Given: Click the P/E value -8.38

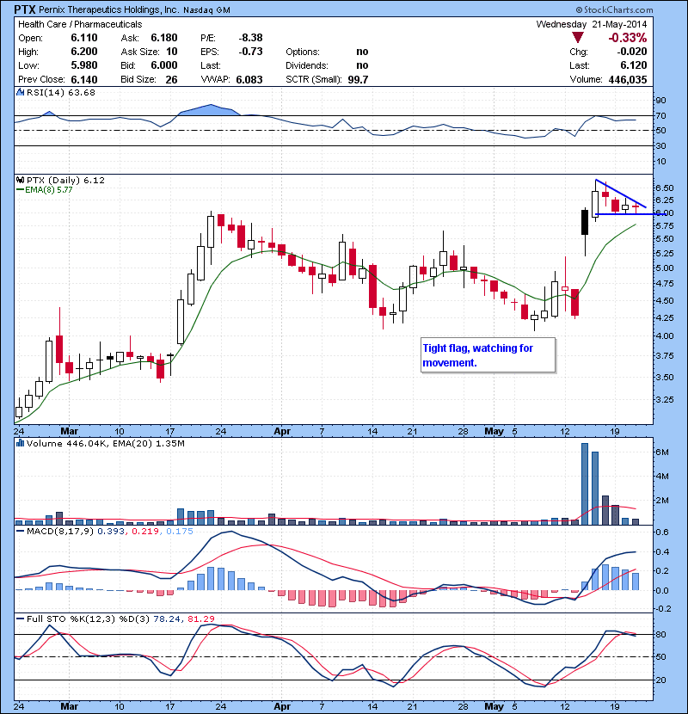Looking at the screenshot, I should [250, 38].
